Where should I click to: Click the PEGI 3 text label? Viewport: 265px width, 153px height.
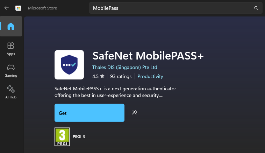point(79,137)
